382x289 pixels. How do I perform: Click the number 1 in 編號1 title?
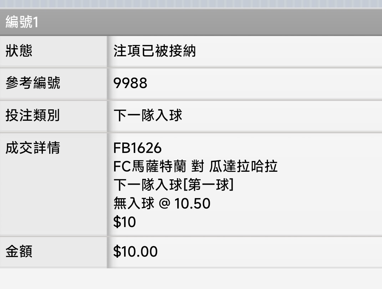[36, 22]
